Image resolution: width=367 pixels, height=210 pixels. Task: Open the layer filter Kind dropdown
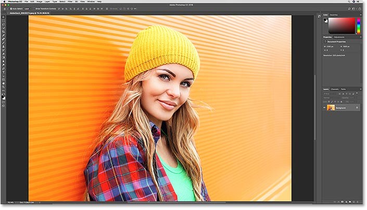click(330, 94)
